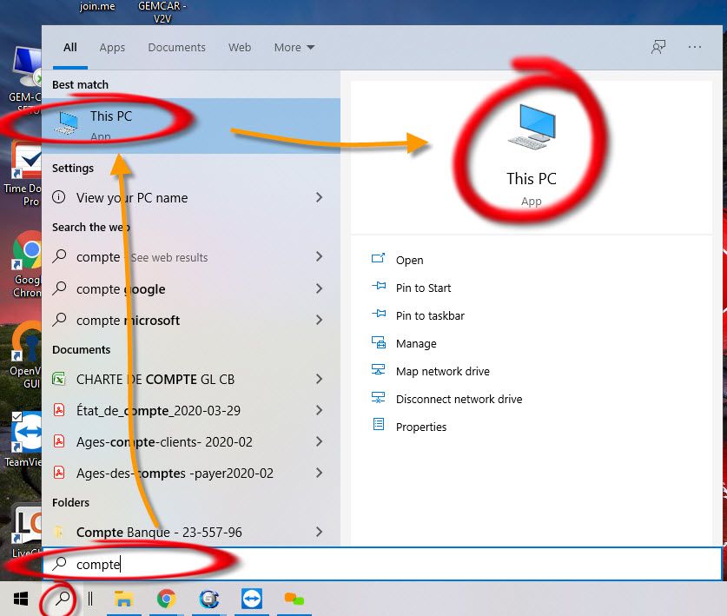Expand arrow for CHARTE DE COMPTE GL CB
Viewport: 727px width, 616px height.
[x=320, y=380]
